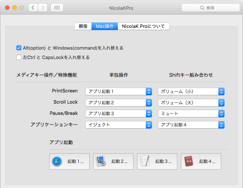This screenshot has height=188, width=243.
Task: Open Scroll Lock Shift dropdown ボリューム（大）
Action: [x=191, y=103]
